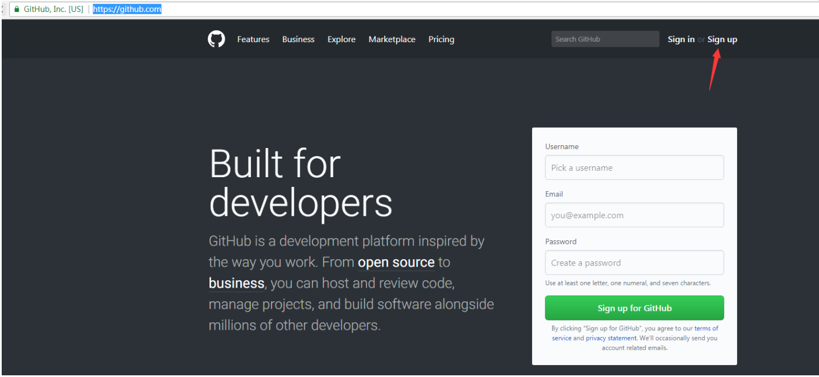Follow the open source link in description
This screenshot has width=819, height=377.
tap(396, 263)
